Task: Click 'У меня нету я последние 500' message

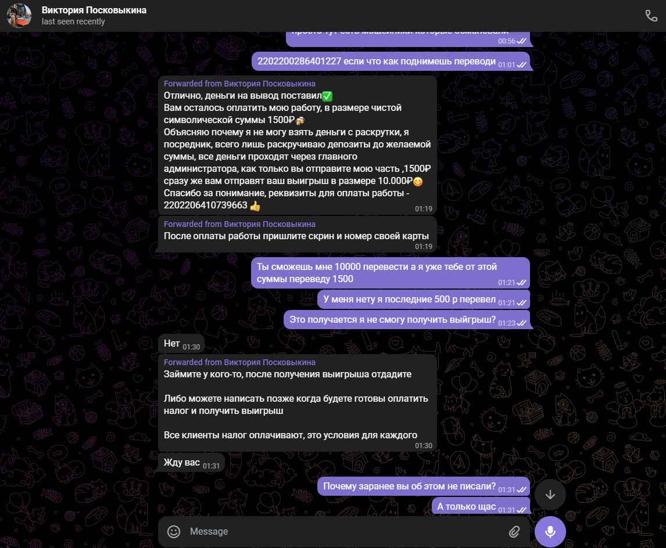Action: point(424,300)
